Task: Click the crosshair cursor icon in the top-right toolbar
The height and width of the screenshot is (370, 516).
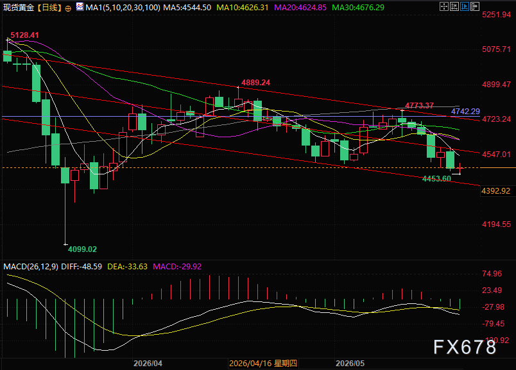Action: 444,6
